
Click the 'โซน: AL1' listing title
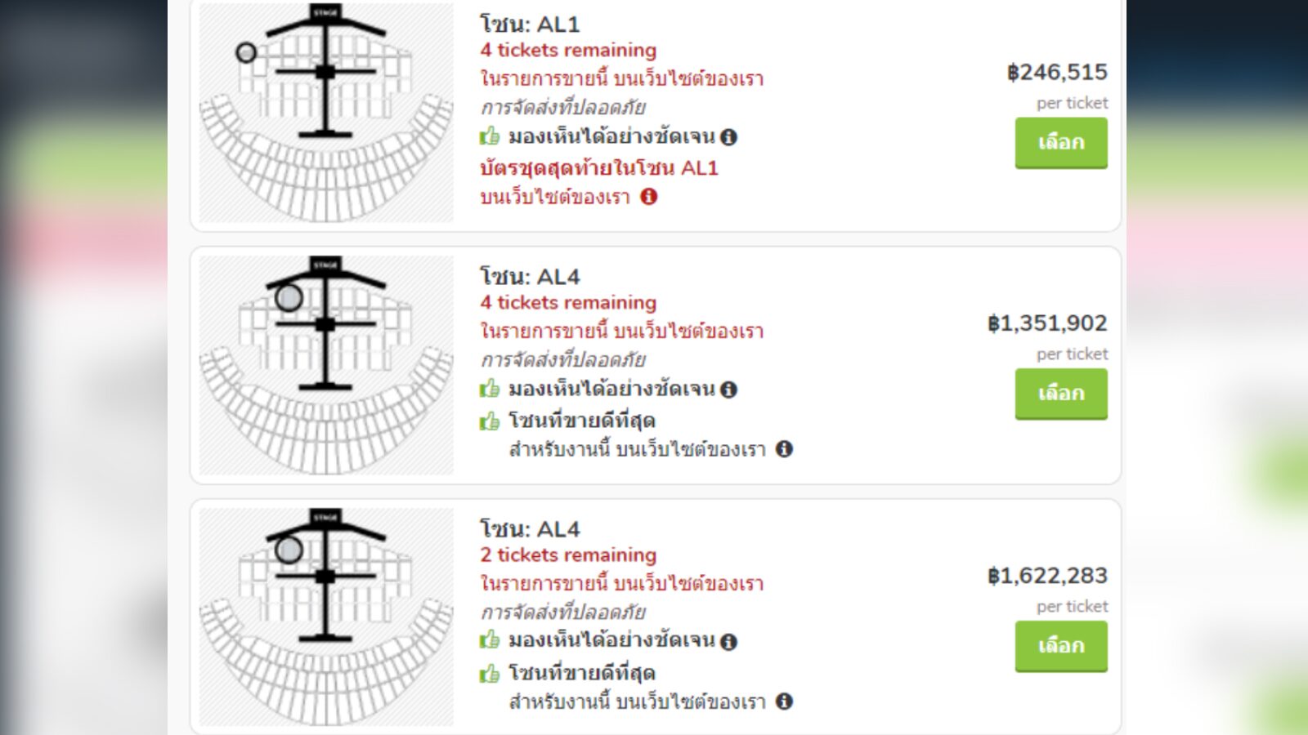coord(530,24)
